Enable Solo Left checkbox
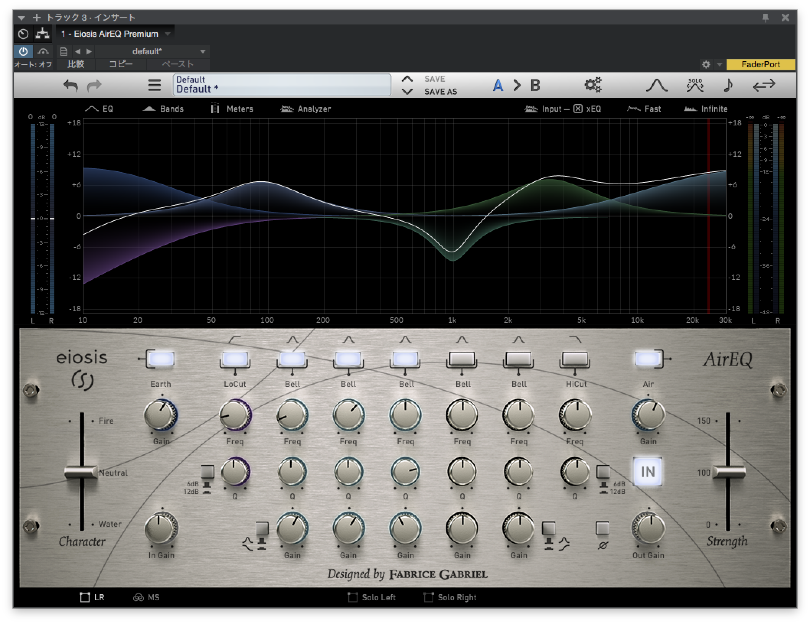The image size is (810, 624). point(372,597)
